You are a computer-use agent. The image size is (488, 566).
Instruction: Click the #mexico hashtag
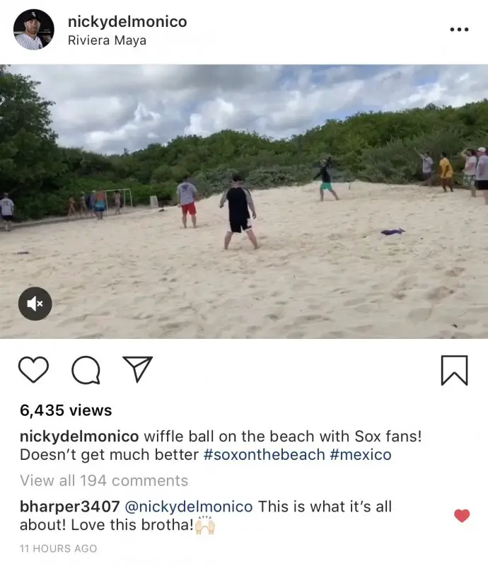(361, 455)
